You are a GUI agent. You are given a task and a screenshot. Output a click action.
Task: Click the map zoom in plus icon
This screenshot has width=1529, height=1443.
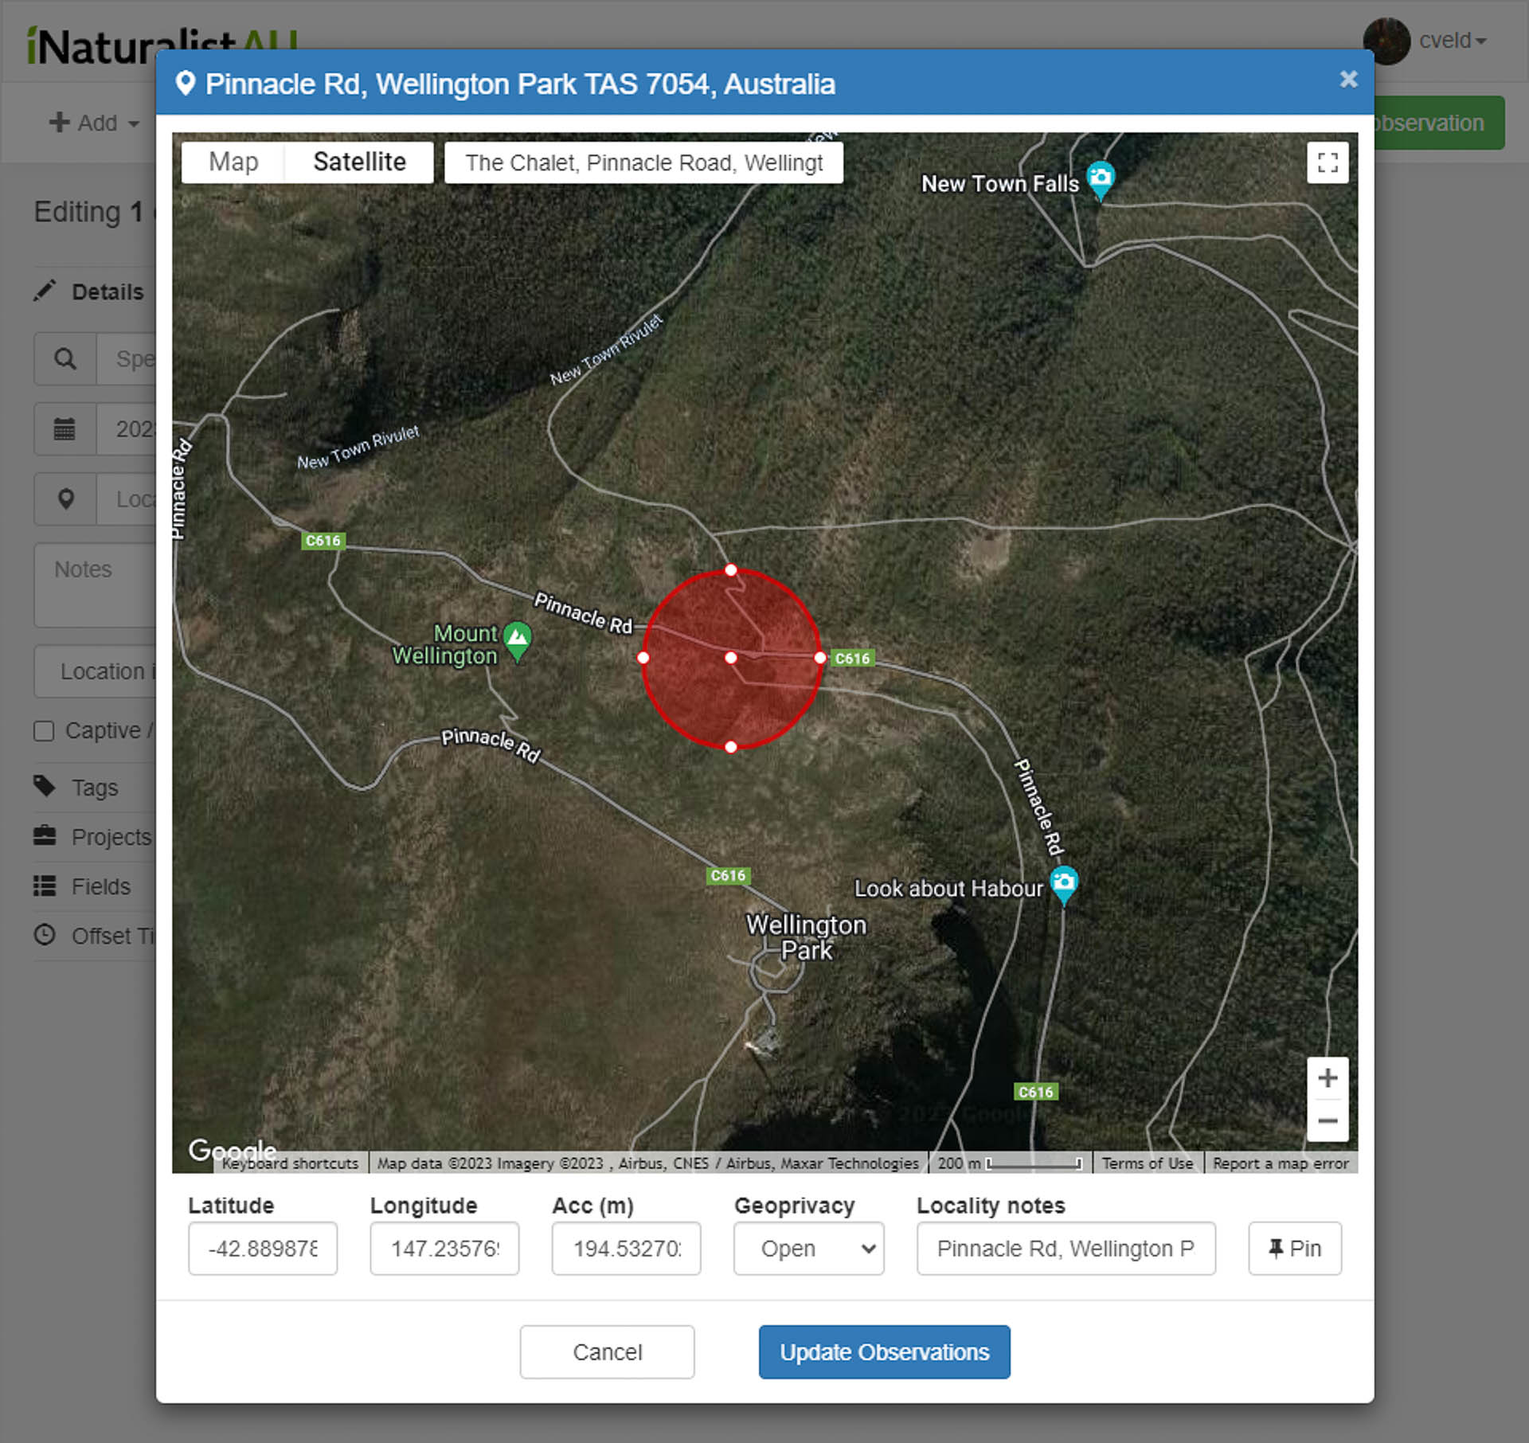coord(1327,1077)
